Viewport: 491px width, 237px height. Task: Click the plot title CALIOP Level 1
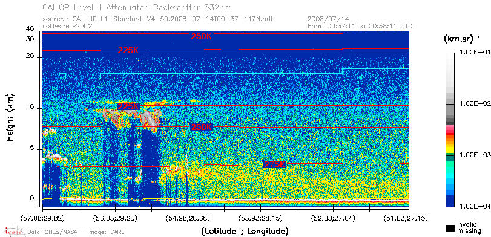click(x=137, y=7)
